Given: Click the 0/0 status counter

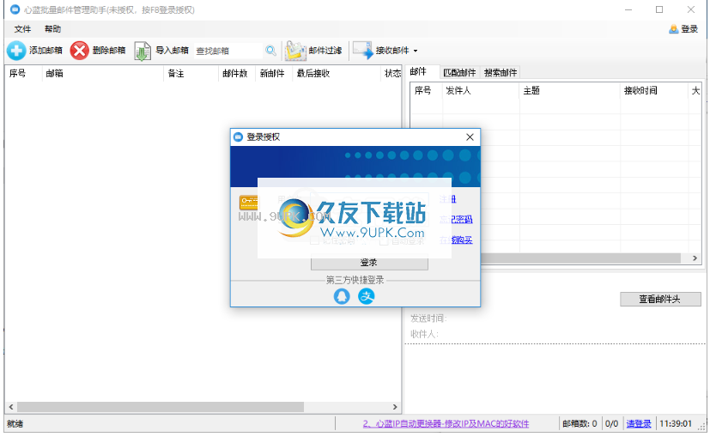Looking at the screenshot, I should click(611, 424).
